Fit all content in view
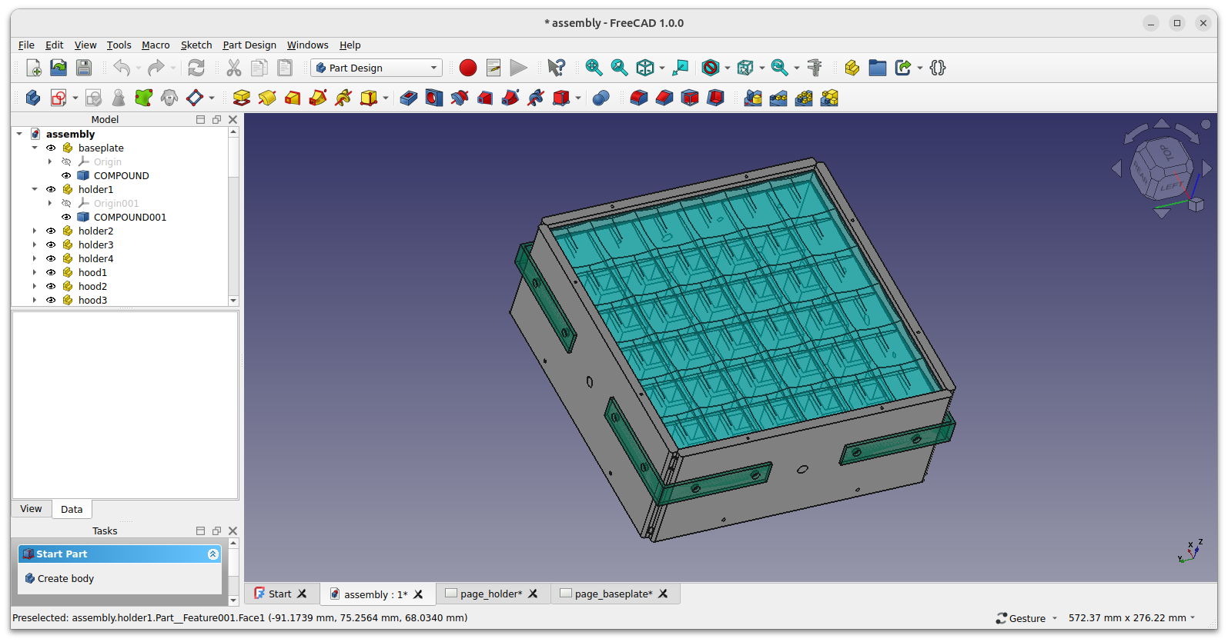1228x642 pixels. [594, 68]
